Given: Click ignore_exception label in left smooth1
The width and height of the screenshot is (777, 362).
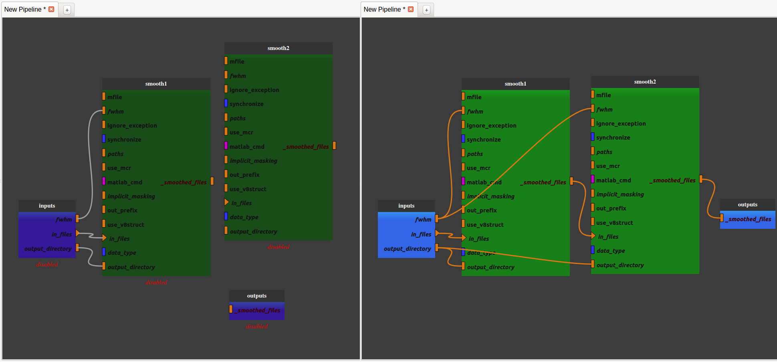Looking at the screenshot, I should pos(132,126).
